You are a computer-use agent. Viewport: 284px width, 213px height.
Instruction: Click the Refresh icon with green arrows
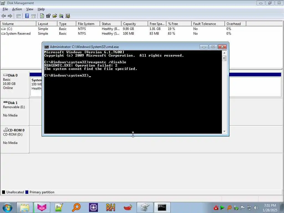coord(42,16)
